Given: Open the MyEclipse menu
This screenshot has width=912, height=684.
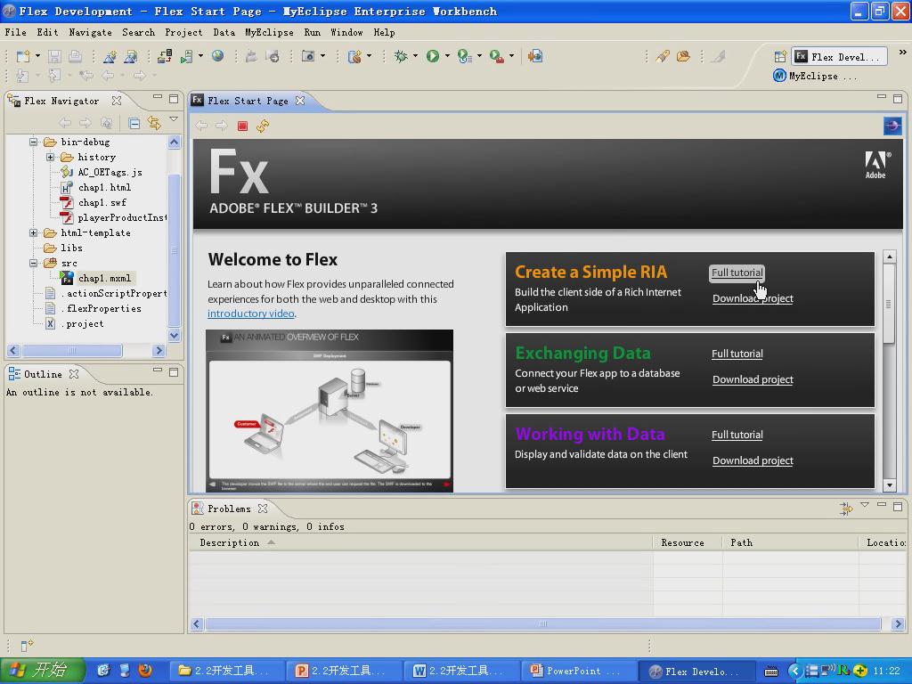Looking at the screenshot, I should click(269, 32).
